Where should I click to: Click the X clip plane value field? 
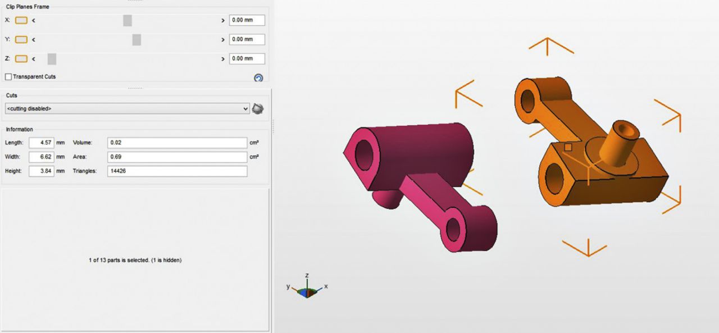247,20
